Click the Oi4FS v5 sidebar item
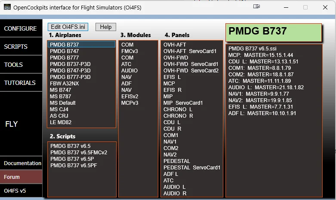This screenshot has height=200, width=336. [21, 191]
